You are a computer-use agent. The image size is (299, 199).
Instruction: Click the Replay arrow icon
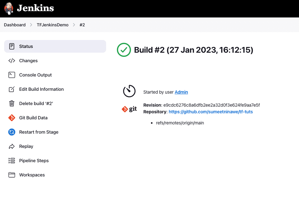[x=12, y=146]
